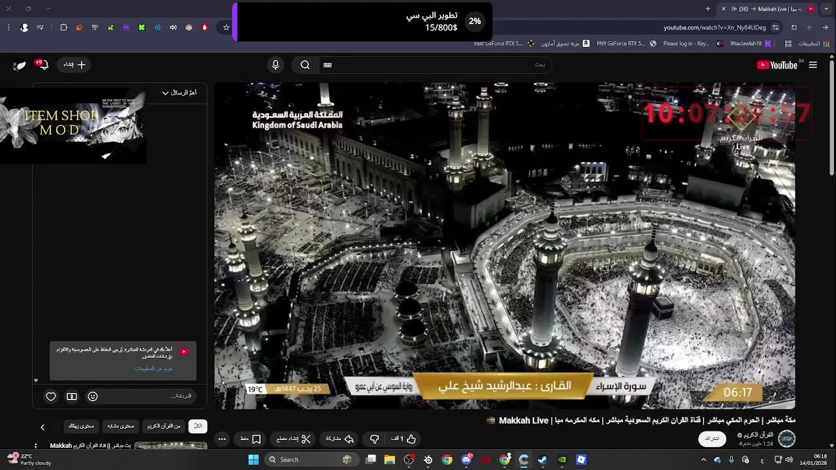Click the YouTube search magnifier button
This screenshot has height=470, width=836.
(305, 65)
